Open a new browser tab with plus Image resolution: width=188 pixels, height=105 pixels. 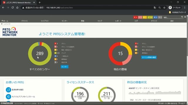pos(40,3)
